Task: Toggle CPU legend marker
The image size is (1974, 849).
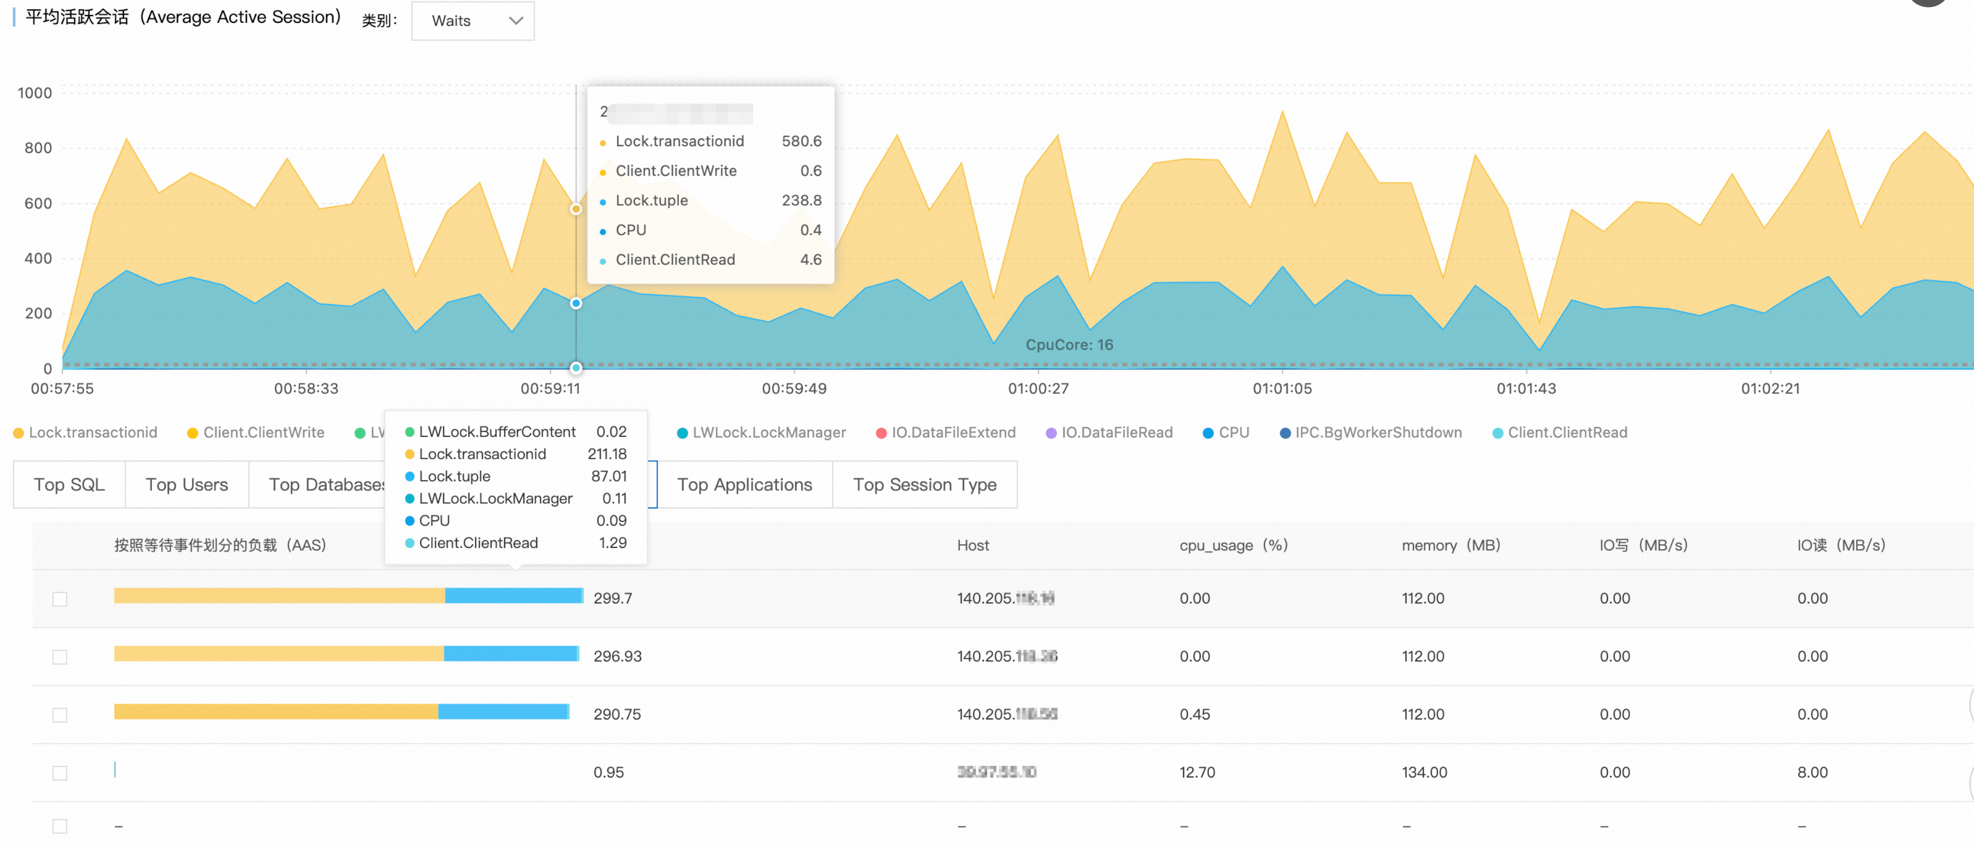Action: 1208,433
